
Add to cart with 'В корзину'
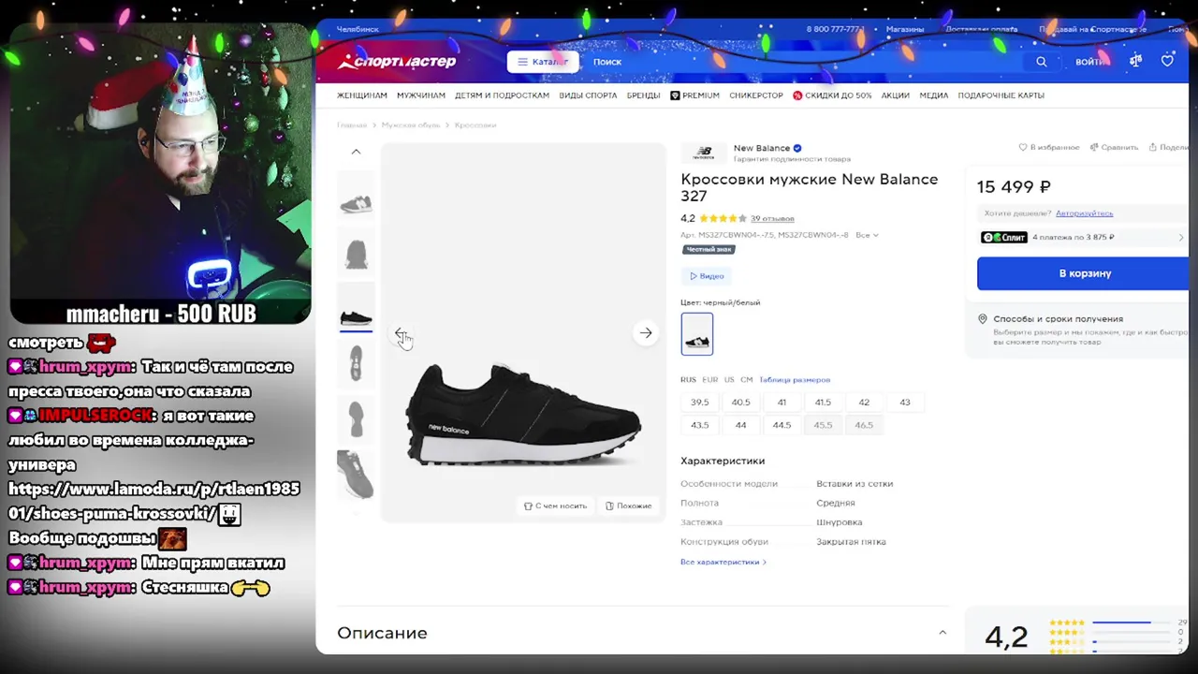coord(1085,273)
